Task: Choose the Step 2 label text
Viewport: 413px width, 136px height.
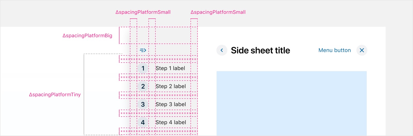Action: tap(171, 86)
